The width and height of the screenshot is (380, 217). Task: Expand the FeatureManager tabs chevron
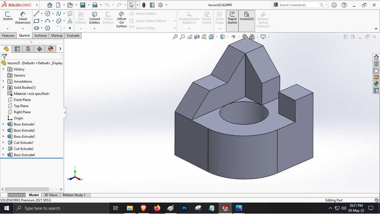click(60, 49)
